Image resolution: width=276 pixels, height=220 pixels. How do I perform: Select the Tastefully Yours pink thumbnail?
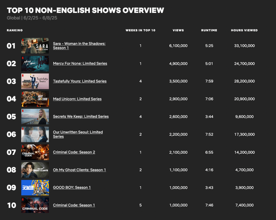35,82
